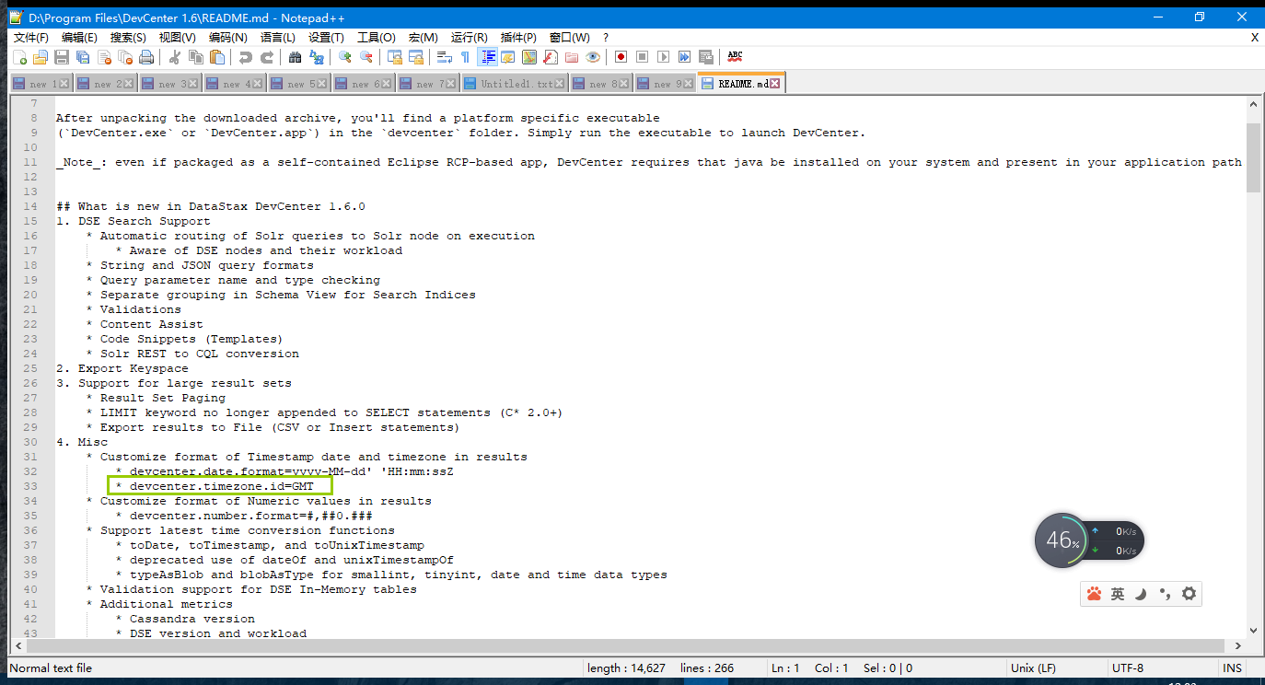The image size is (1265, 685).
Task: Close the README.md tab
Action: coord(775,84)
